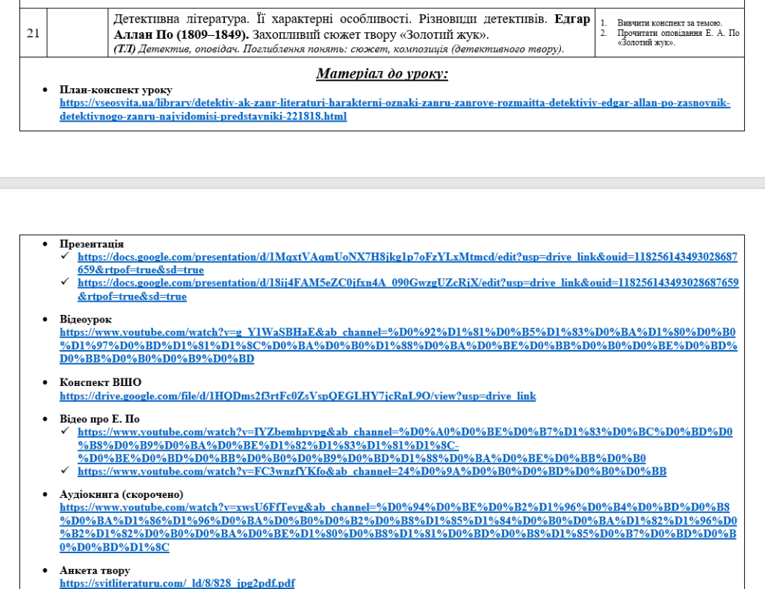765x589 pixels.
Task: Open first Google presentation link under Презентація
Action: coord(407,257)
